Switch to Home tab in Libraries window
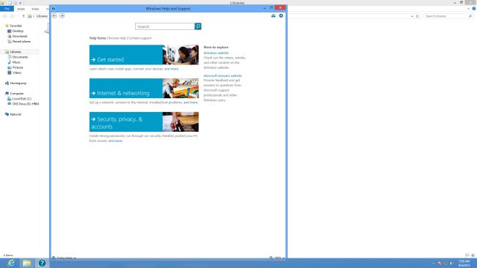This screenshot has height=268, width=477. click(21, 9)
